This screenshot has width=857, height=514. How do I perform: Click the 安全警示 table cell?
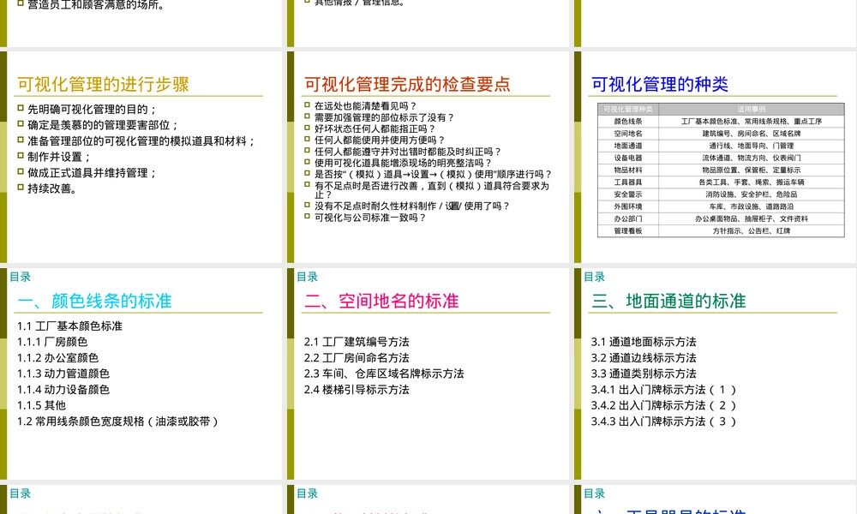pos(628,194)
